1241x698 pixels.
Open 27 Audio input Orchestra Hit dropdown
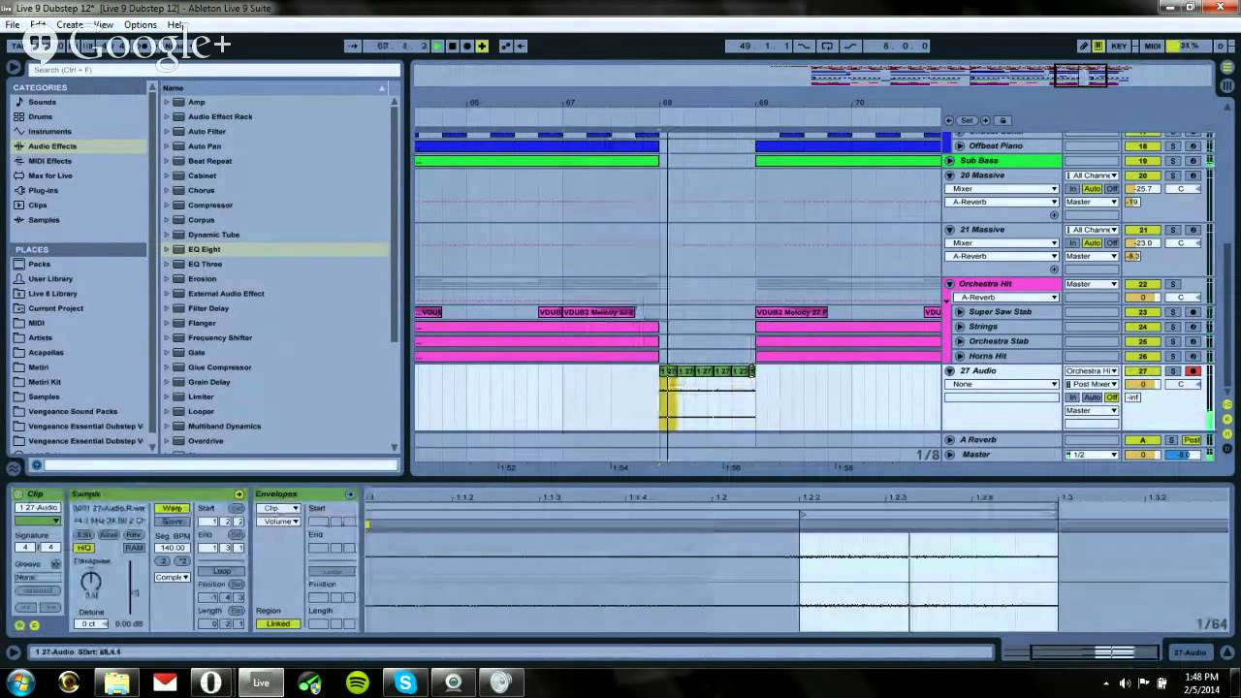(x=1092, y=371)
